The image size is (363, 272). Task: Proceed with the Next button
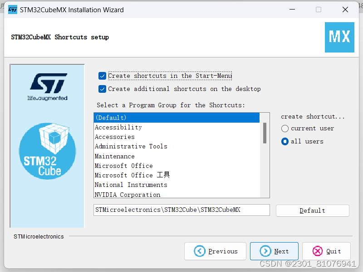(274, 251)
